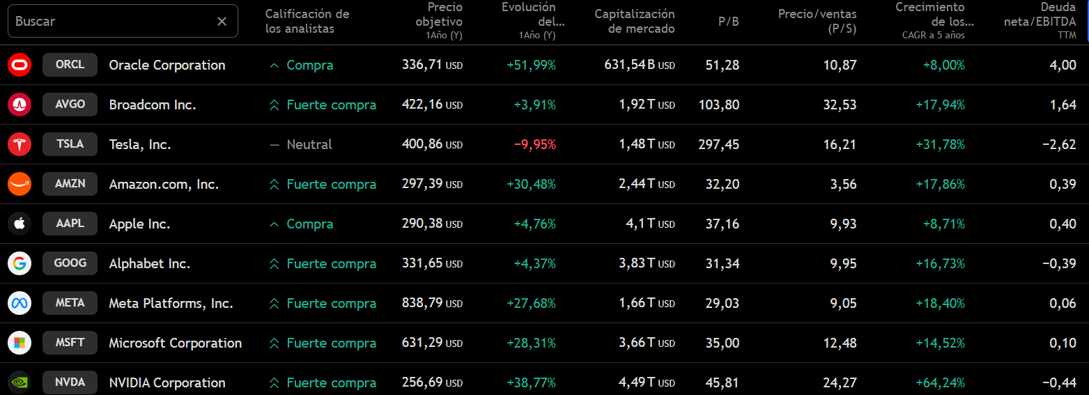Click Apple's 4,1 T market cap

click(650, 224)
